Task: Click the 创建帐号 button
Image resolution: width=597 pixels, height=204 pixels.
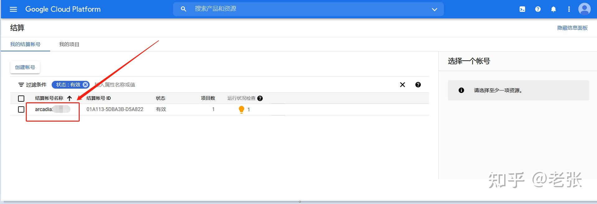Action: pyautogui.click(x=25, y=67)
